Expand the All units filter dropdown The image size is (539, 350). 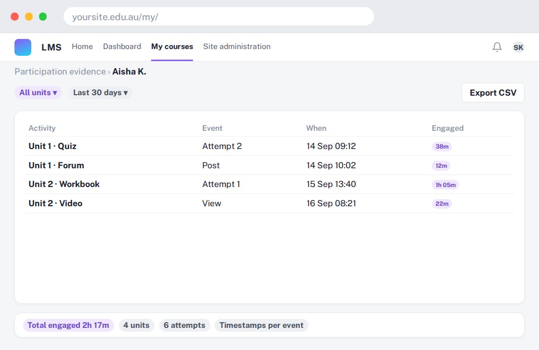coord(38,92)
